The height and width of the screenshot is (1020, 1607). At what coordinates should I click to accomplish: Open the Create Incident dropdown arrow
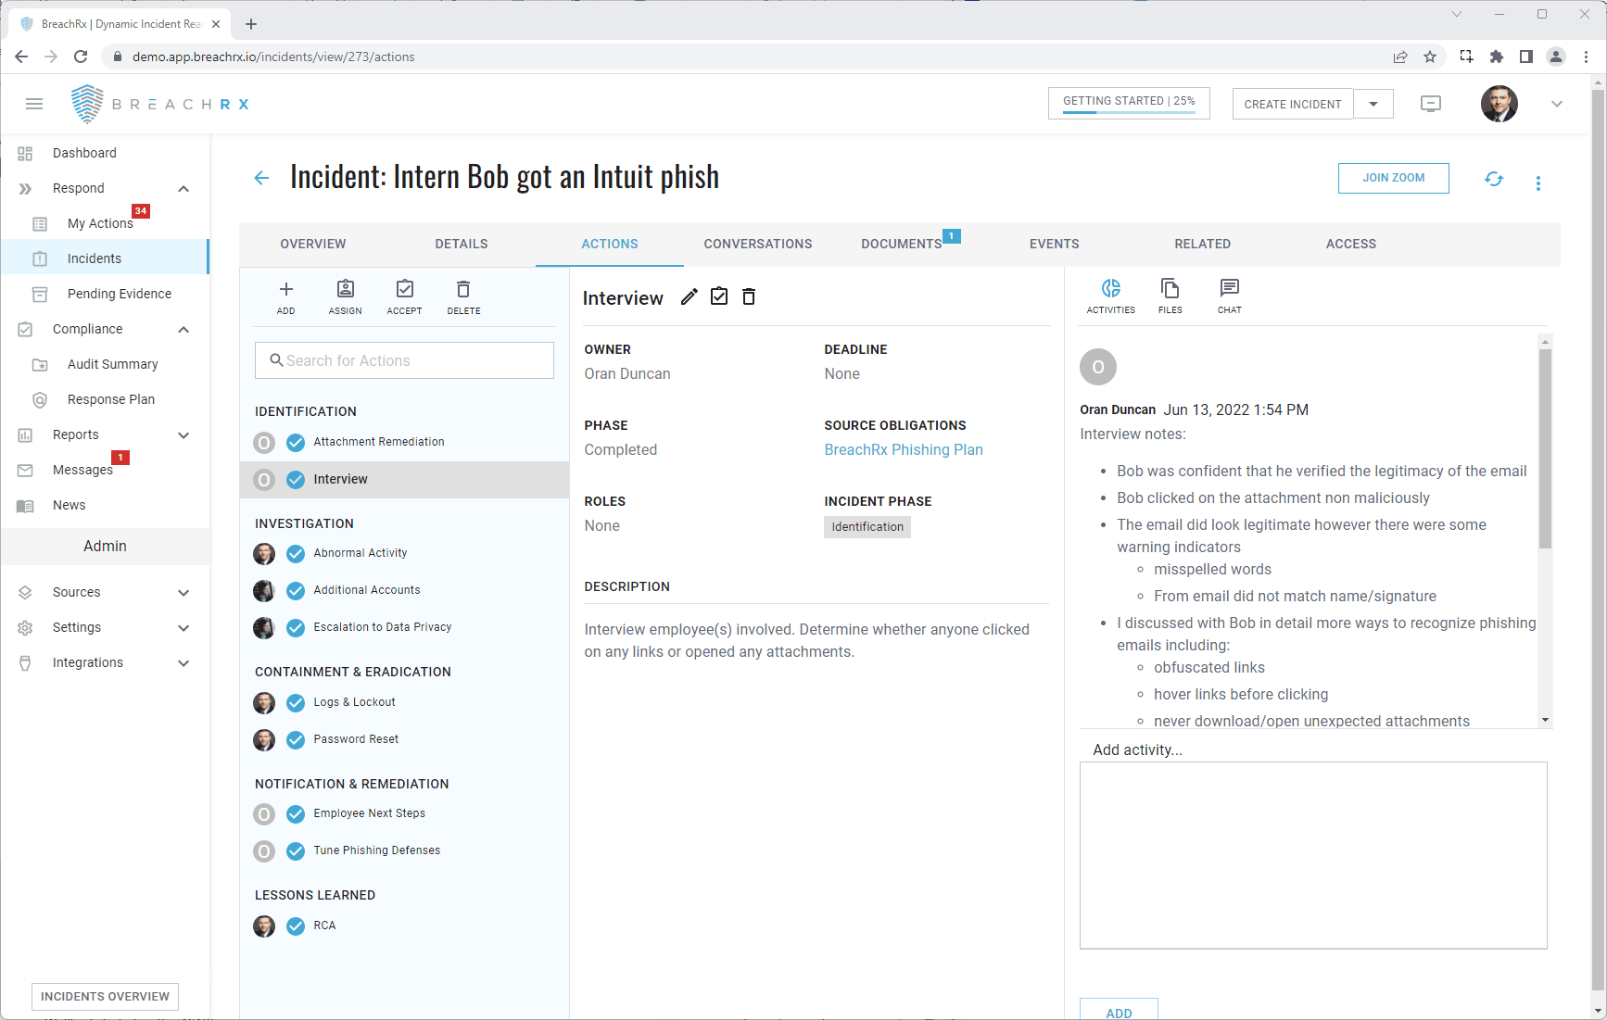1373,105
